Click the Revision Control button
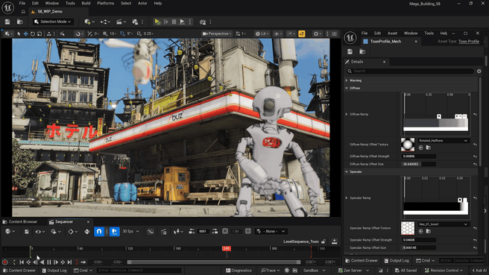 click(444, 271)
